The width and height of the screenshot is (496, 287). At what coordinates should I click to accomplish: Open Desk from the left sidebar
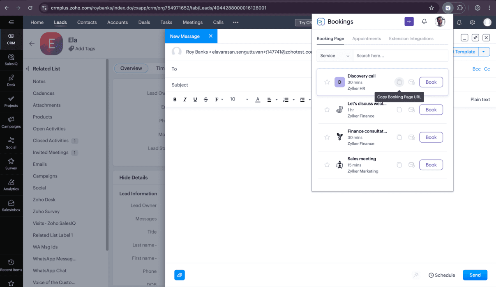[x=11, y=80]
